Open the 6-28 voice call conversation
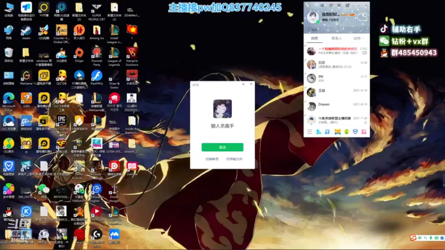Viewport: 445px width, 250px height. click(x=337, y=64)
